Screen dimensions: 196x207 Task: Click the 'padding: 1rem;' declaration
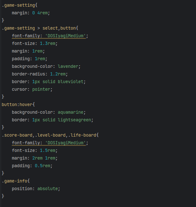[x=30, y=59]
